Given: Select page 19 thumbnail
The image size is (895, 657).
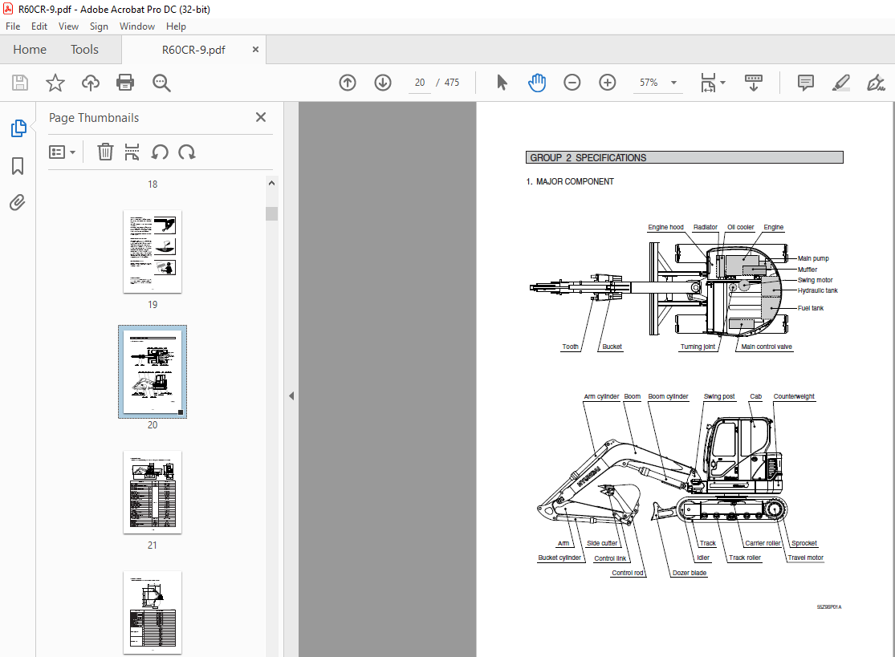Looking at the screenshot, I should pyautogui.click(x=153, y=252).
